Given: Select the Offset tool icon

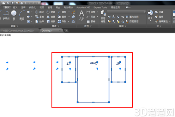Looking at the screenshot, I should pos(73,21).
